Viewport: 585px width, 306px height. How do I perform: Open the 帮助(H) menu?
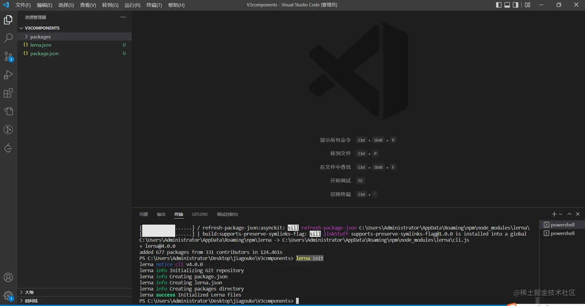[x=176, y=5]
